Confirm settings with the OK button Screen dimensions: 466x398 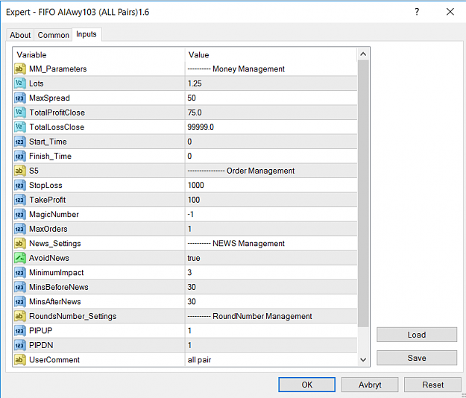tap(306, 385)
